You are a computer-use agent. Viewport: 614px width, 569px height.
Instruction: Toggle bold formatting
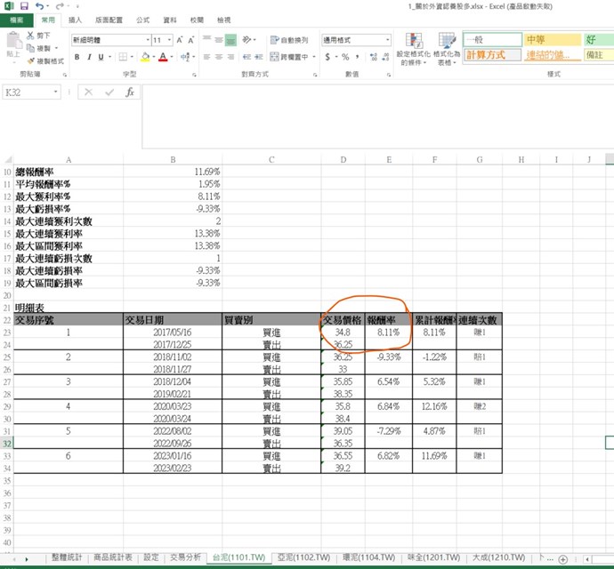point(77,57)
